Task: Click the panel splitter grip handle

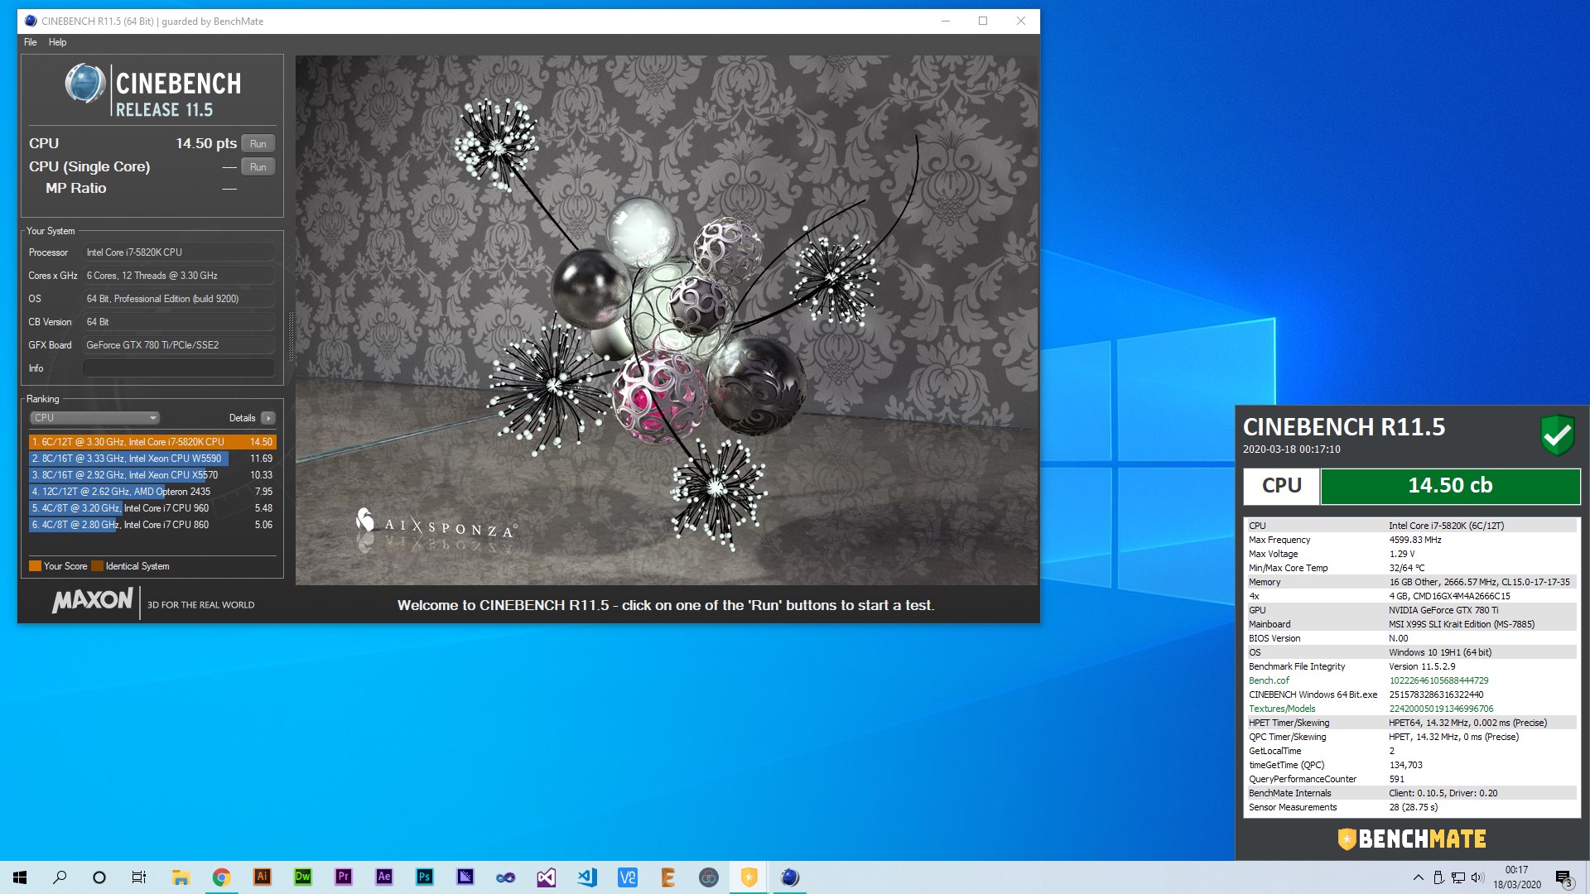Action: 290,337
